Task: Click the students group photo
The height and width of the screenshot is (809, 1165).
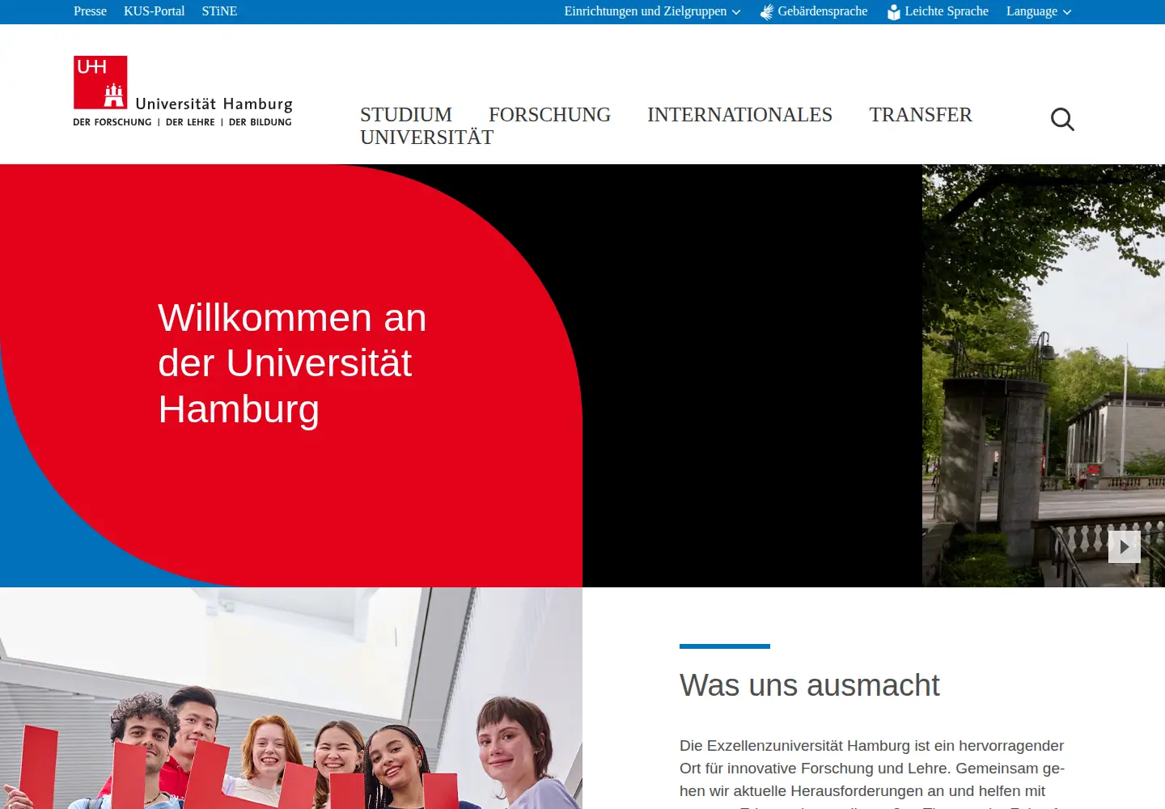Action: [291, 698]
